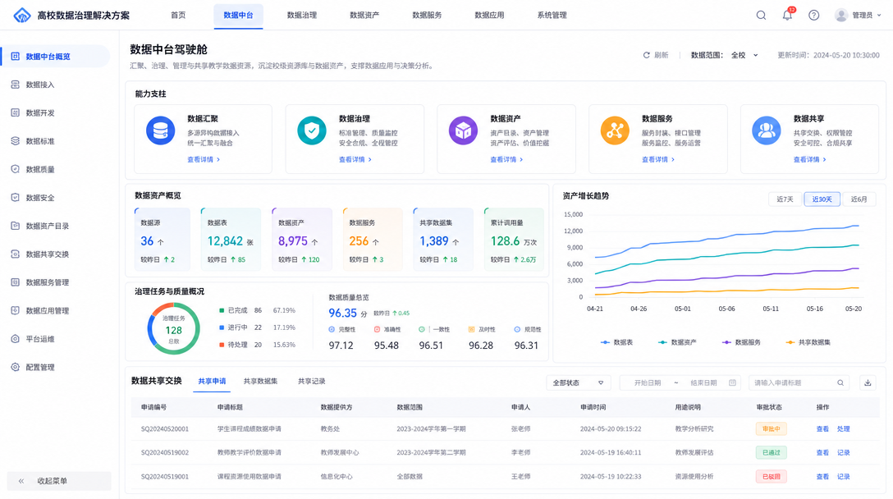This screenshot has width=893, height=499.
Task: Click the 数据共享 users icon
Action: click(x=767, y=130)
